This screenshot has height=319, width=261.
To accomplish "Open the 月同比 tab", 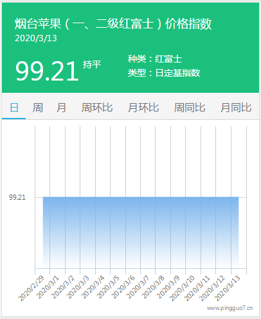I will click(236, 108).
